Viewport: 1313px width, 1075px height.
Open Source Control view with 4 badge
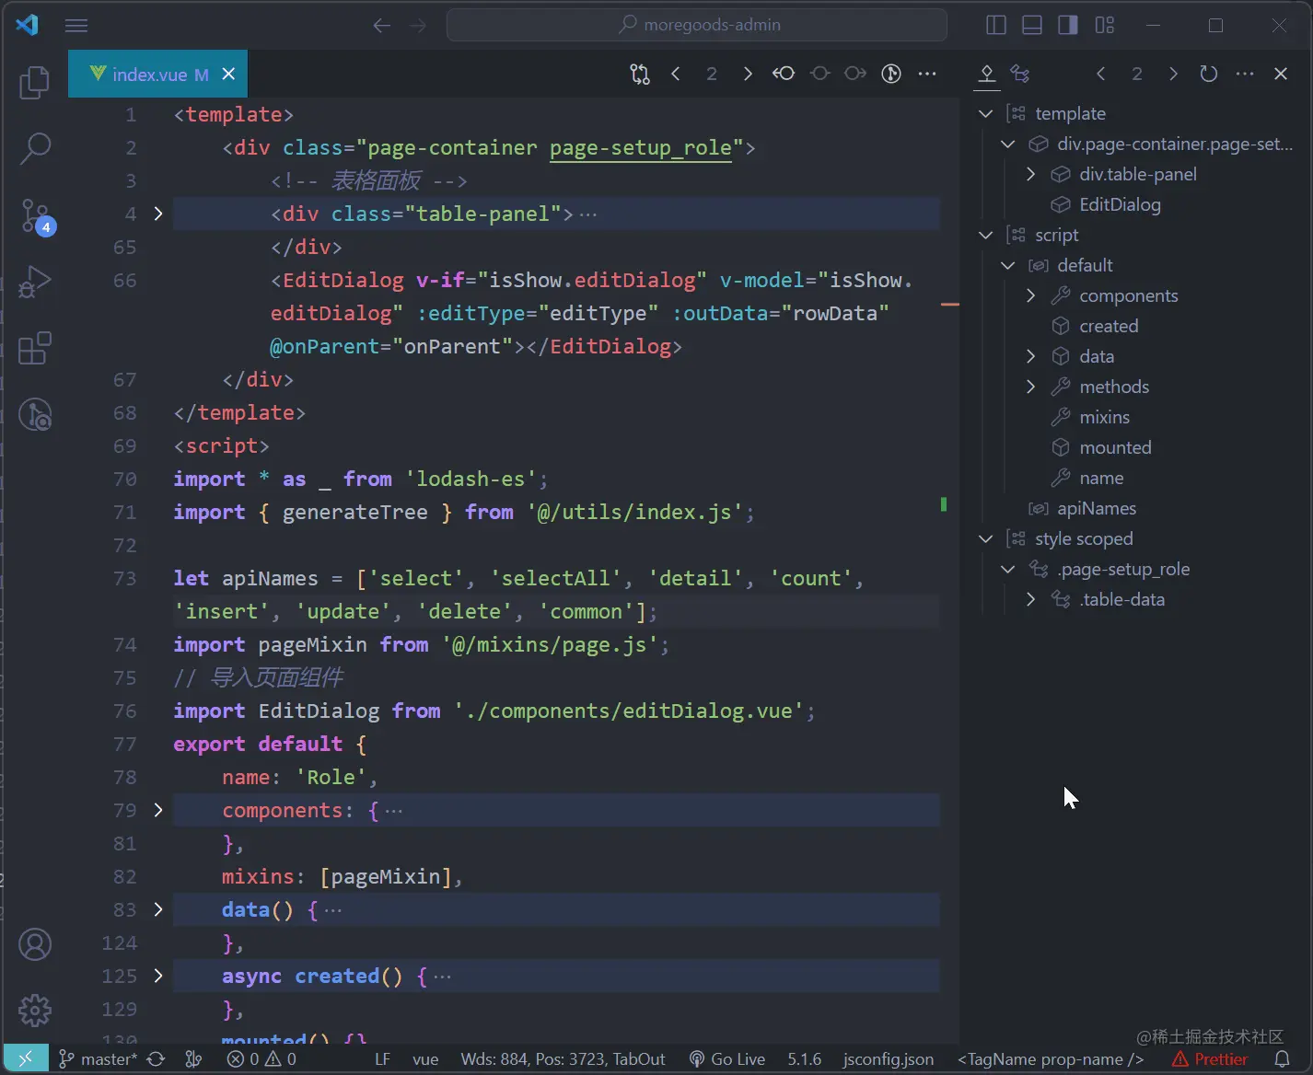pos(37,217)
